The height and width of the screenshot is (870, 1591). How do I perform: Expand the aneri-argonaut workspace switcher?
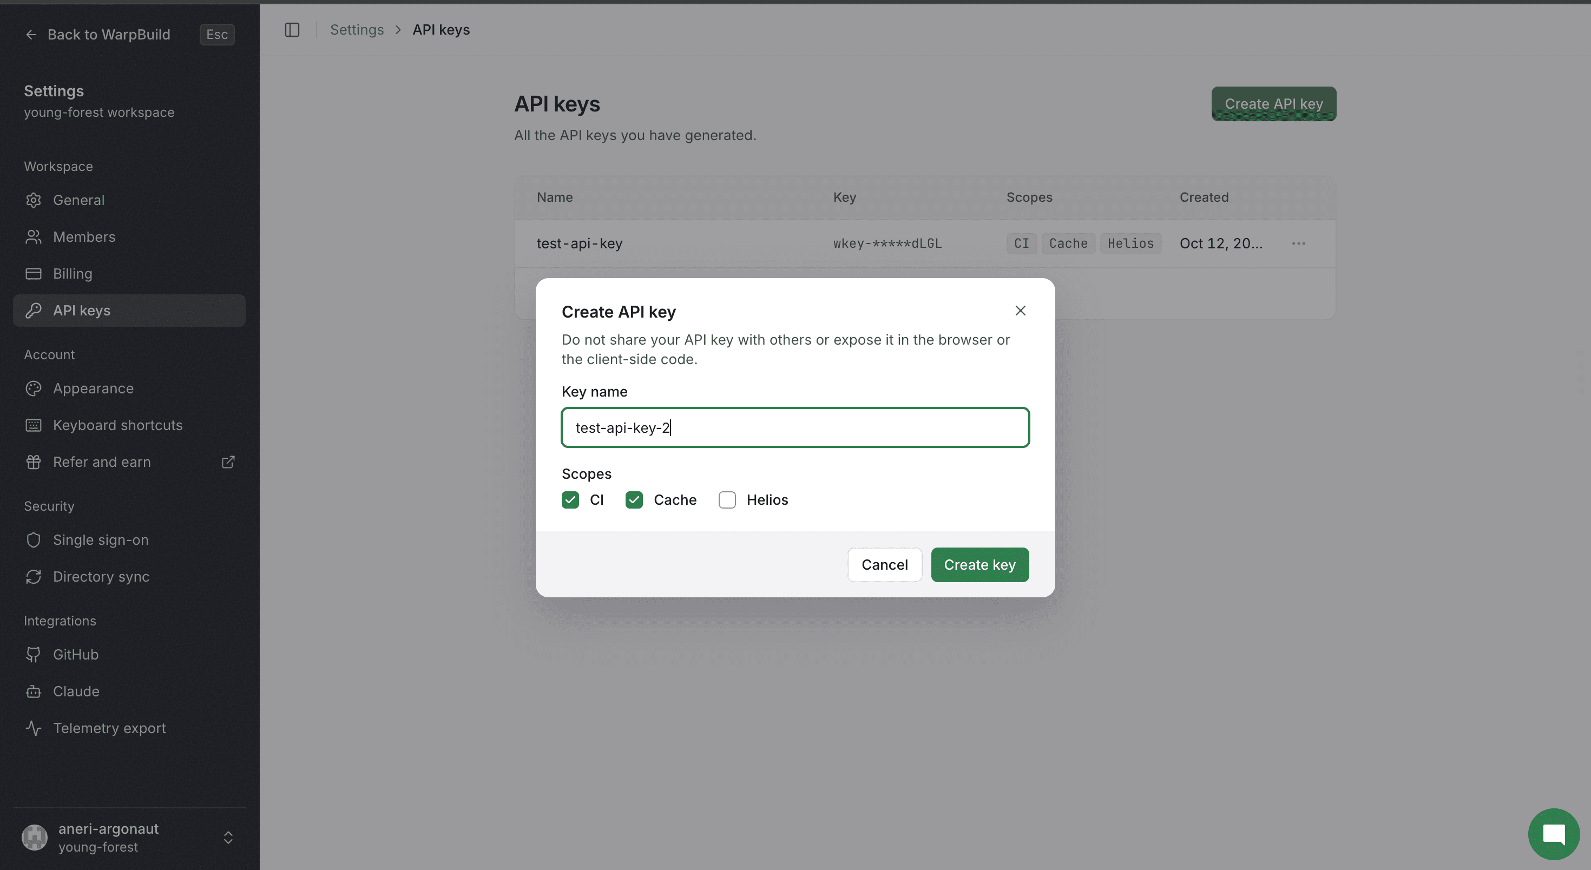228,838
